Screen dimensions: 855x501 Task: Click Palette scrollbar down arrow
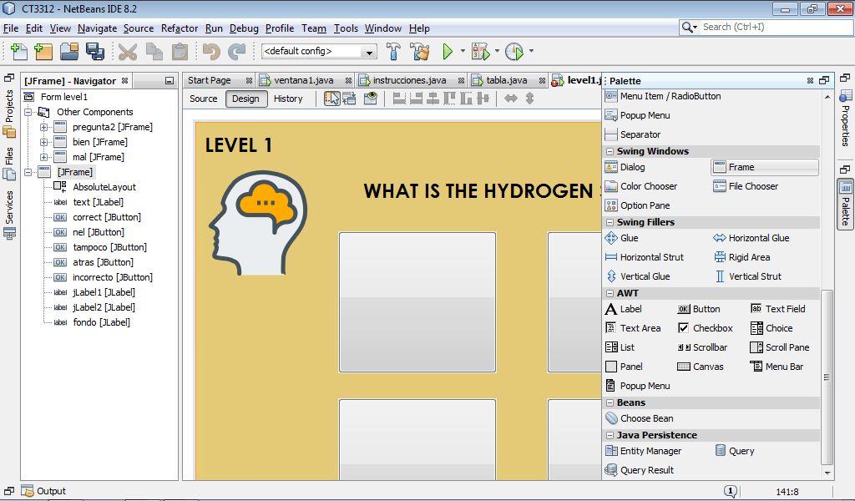point(827,473)
